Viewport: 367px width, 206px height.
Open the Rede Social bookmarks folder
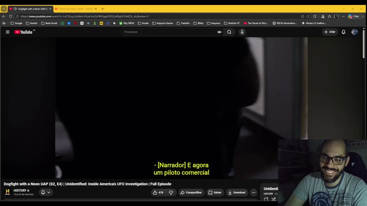point(49,23)
